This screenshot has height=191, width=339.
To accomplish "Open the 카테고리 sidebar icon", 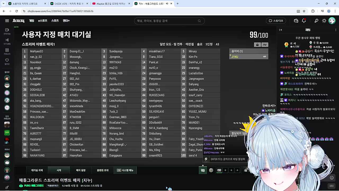I will (x=7, y=51).
